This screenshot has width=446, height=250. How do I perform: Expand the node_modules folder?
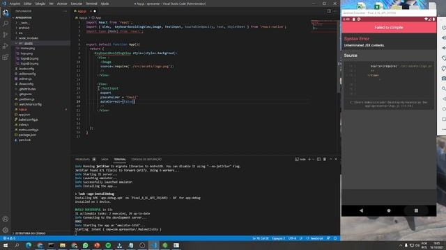click(x=28, y=38)
